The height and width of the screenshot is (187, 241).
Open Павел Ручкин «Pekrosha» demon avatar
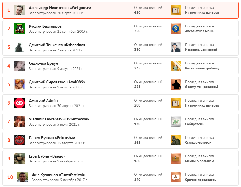[19, 140]
